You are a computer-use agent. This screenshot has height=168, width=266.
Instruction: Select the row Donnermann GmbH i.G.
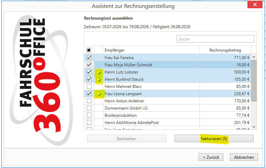tap(168, 108)
